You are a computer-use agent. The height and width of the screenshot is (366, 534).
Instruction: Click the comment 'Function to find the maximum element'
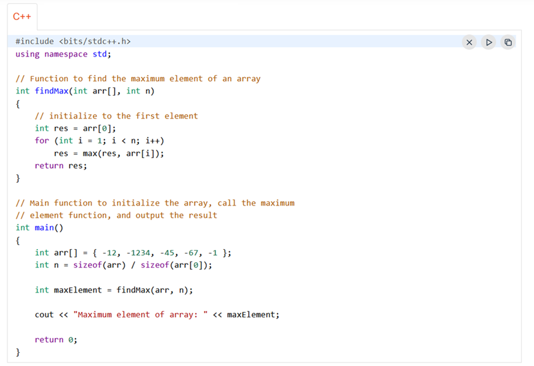pyautogui.click(x=138, y=79)
